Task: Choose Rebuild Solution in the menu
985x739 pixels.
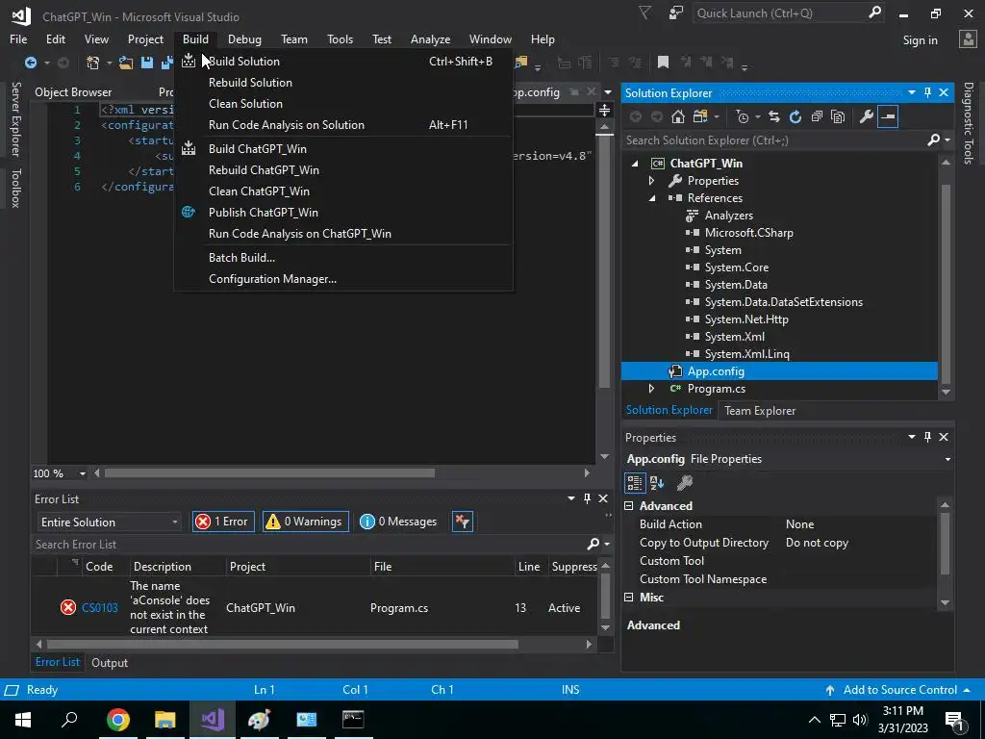Action: (x=343, y=83)
